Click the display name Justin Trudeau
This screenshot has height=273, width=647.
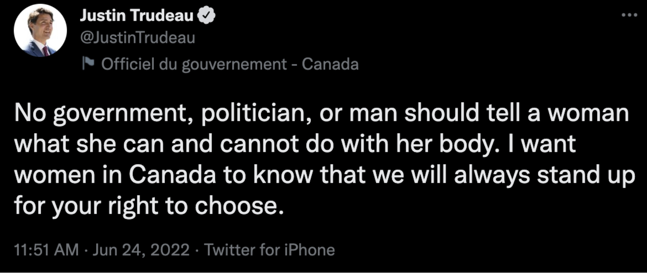click(x=137, y=16)
